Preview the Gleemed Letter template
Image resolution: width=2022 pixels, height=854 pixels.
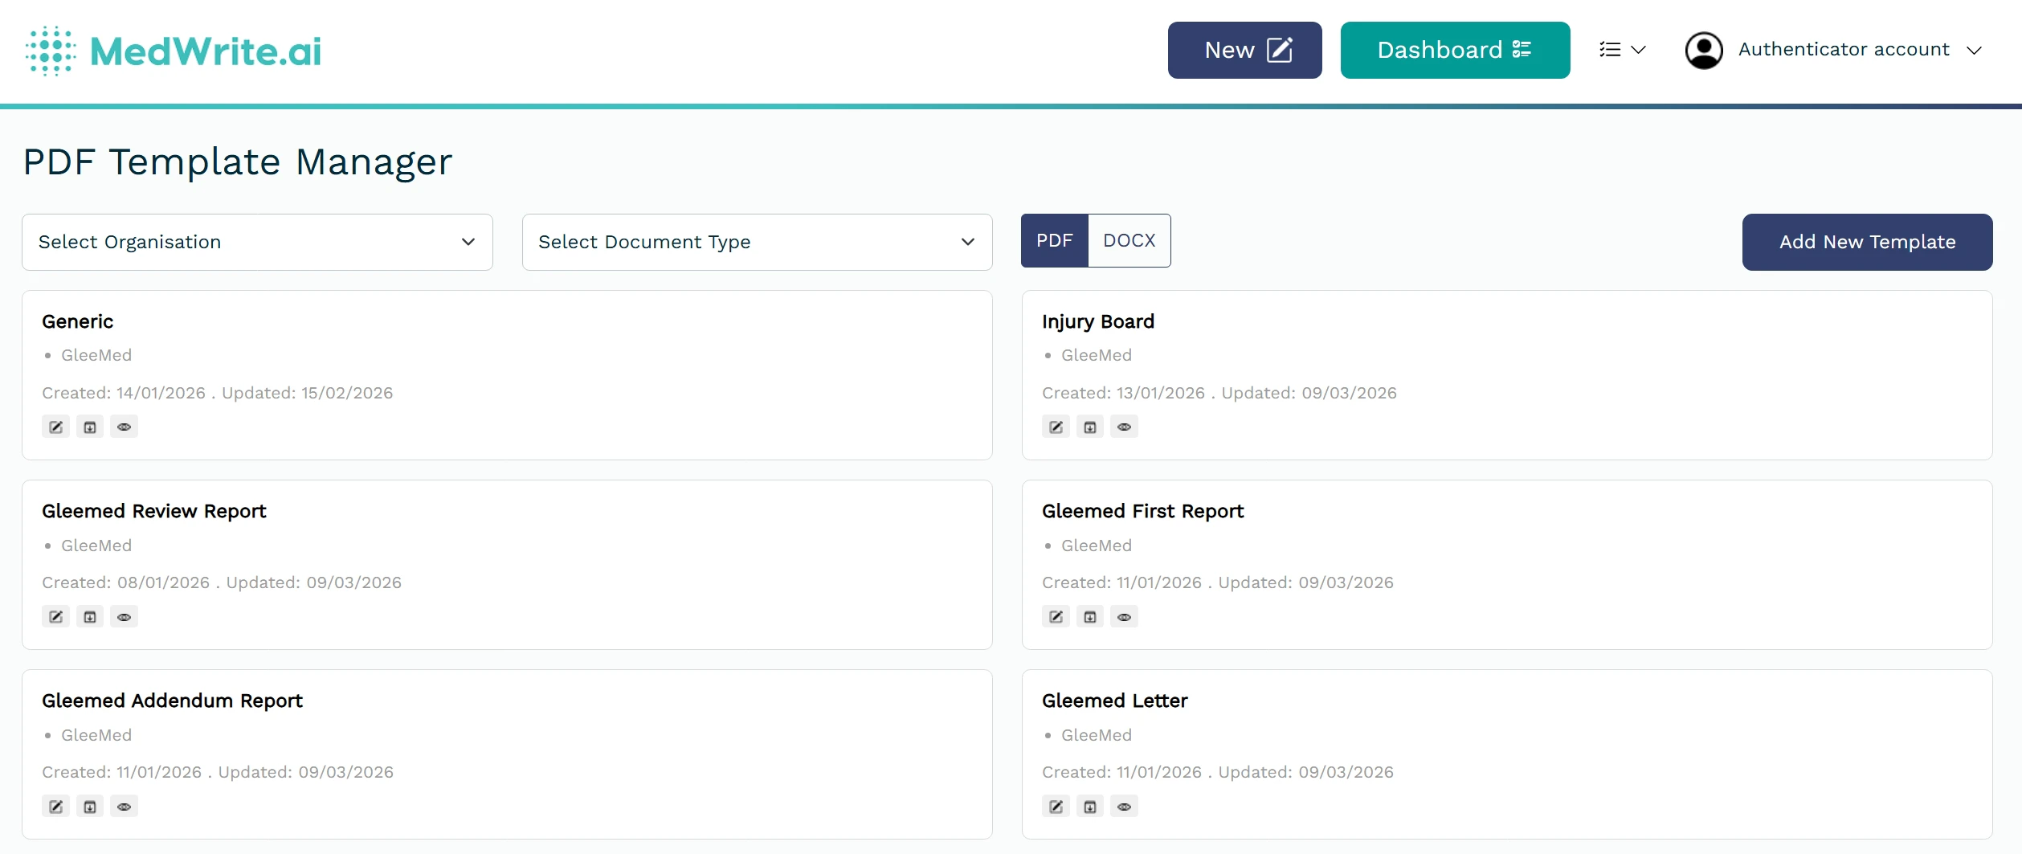[1124, 806]
